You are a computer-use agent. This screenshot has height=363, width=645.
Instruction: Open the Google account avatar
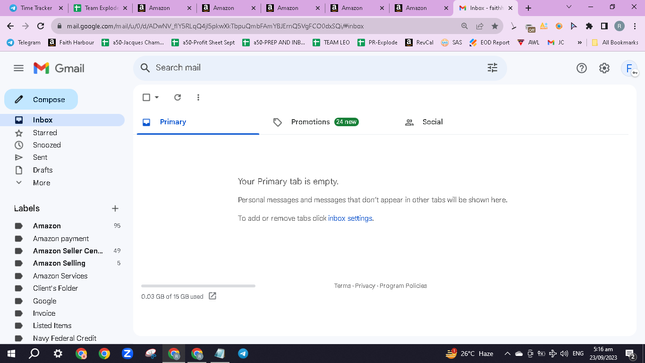coord(629,68)
